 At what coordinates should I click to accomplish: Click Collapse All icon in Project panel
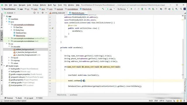(x=38, y=13)
